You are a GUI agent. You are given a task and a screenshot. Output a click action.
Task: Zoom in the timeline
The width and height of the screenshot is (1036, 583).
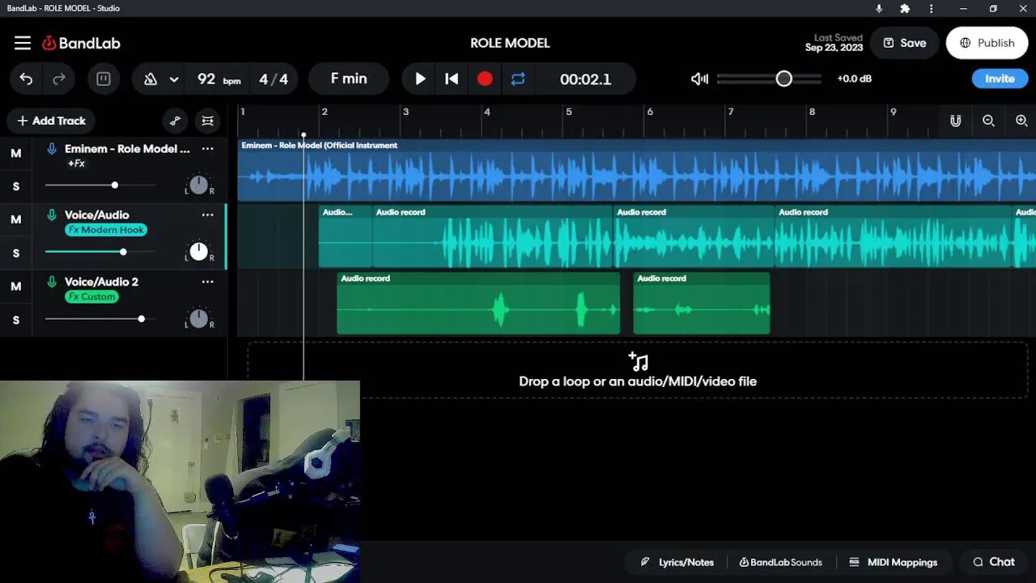(x=1021, y=121)
